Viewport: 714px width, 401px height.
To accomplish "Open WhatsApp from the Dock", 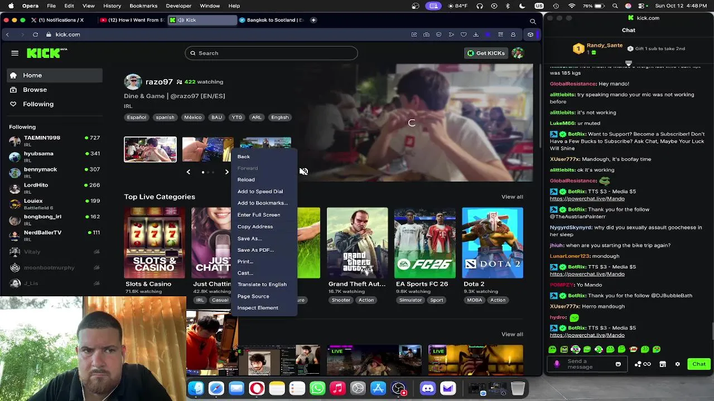I will pyautogui.click(x=317, y=388).
